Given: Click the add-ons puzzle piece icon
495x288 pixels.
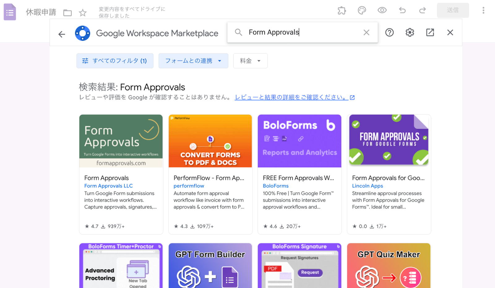Looking at the screenshot, I should [342, 11].
